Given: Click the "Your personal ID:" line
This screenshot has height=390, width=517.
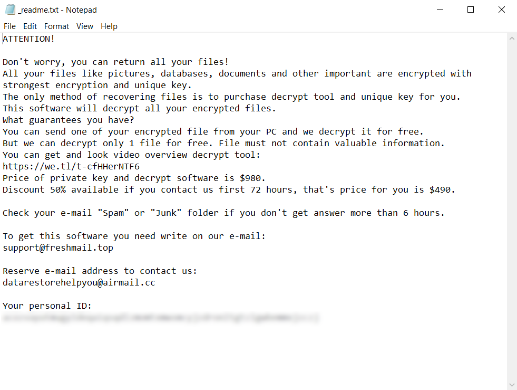Looking at the screenshot, I should click(x=47, y=306).
